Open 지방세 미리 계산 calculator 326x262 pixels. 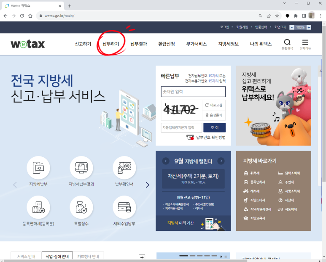tap(193, 223)
